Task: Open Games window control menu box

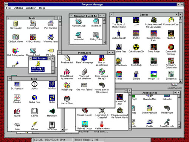Action: (x=112, y=14)
